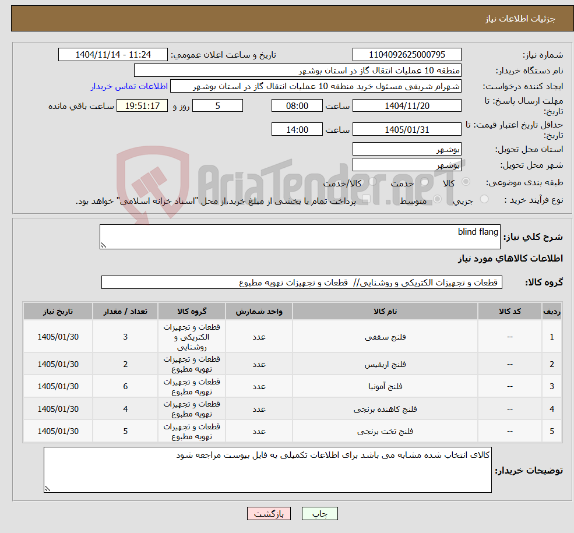
Task: Click the remaining time countdown 19:51:17
Action: (x=142, y=105)
